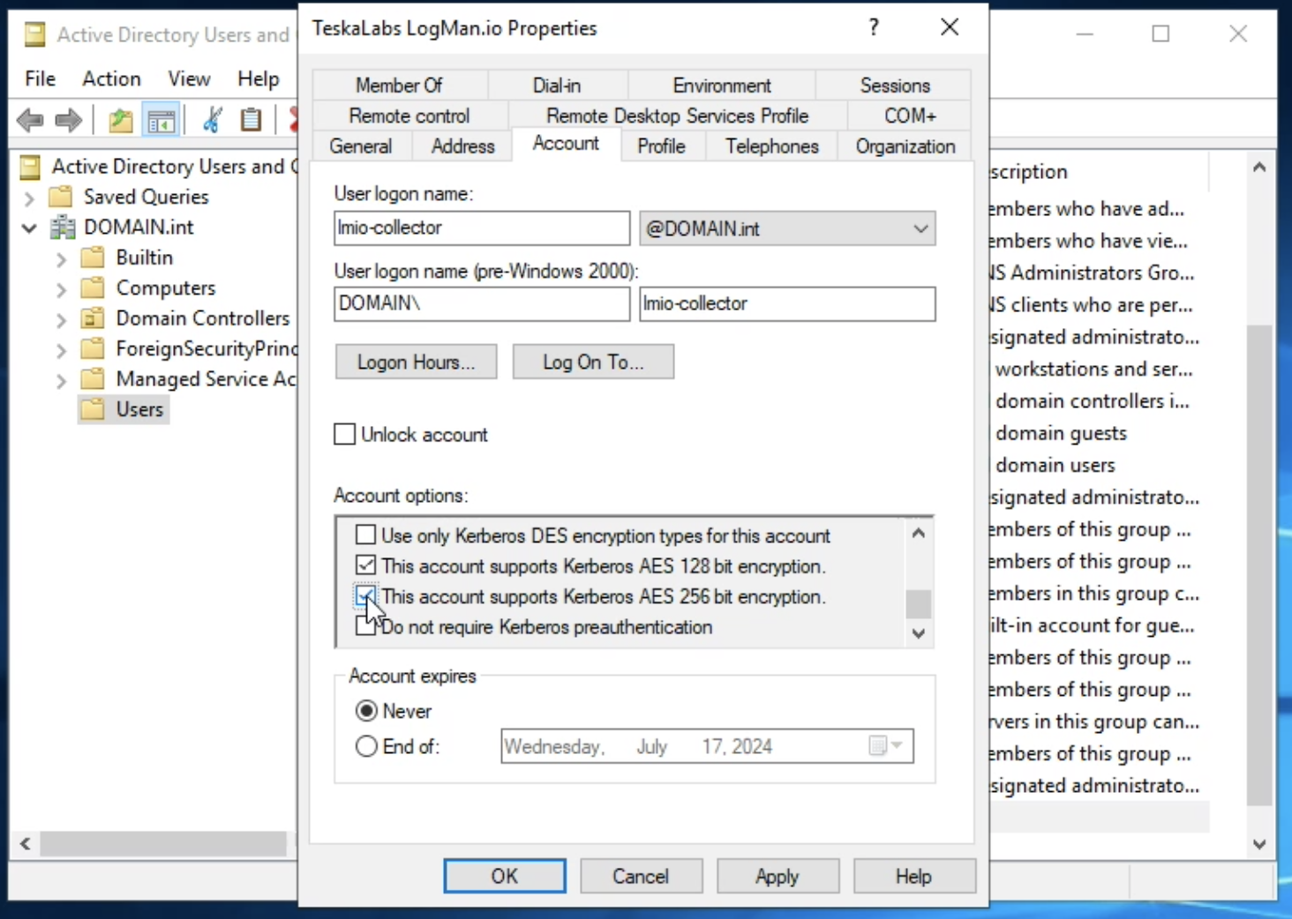1292x919 pixels.
Task: Expand the Domain Controllers tree node
Action: (61, 320)
